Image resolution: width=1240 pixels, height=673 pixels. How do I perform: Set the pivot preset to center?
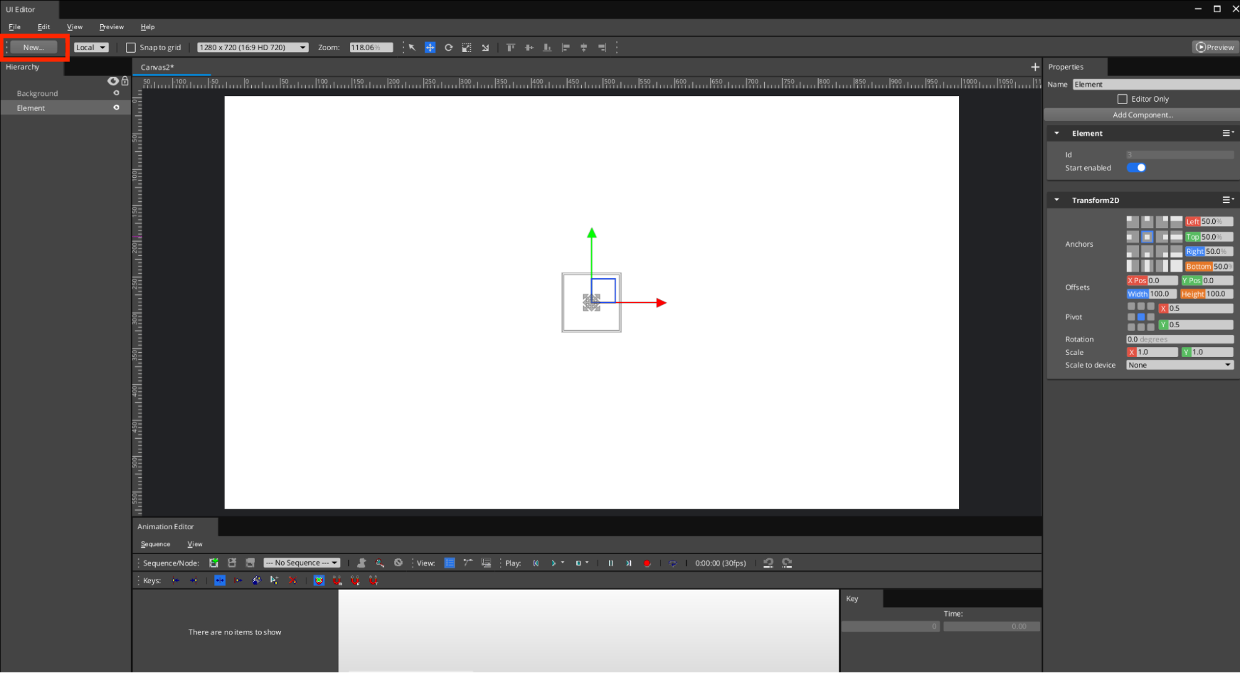click(1141, 317)
